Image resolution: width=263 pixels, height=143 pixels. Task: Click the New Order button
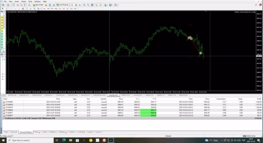[x=38, y=5]
